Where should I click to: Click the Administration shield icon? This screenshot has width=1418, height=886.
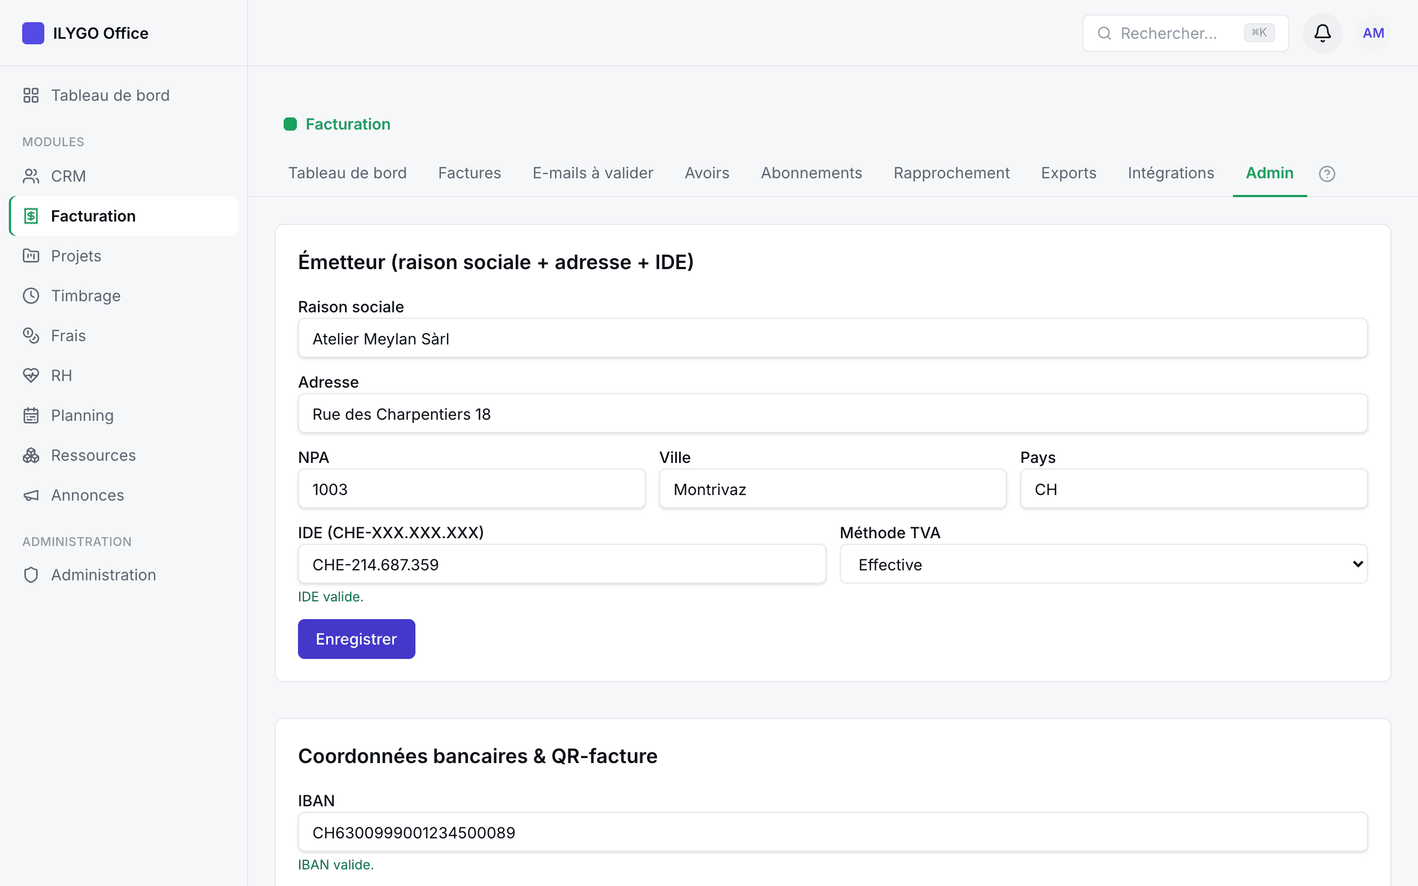coord(31,575)
